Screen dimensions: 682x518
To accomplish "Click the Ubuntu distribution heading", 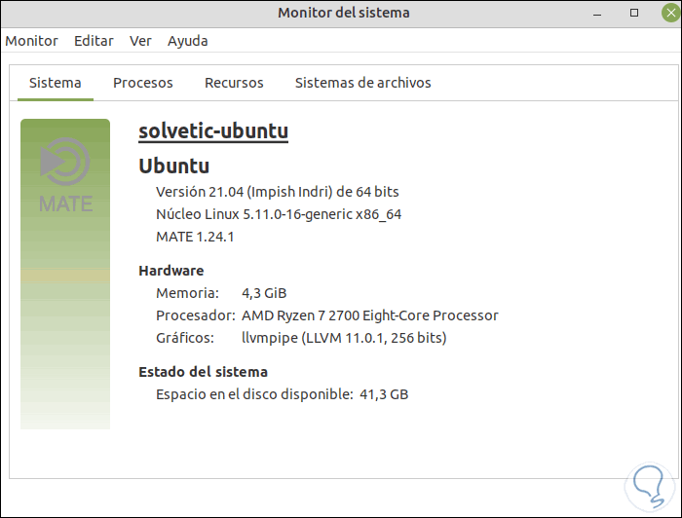I will point(174,166).
